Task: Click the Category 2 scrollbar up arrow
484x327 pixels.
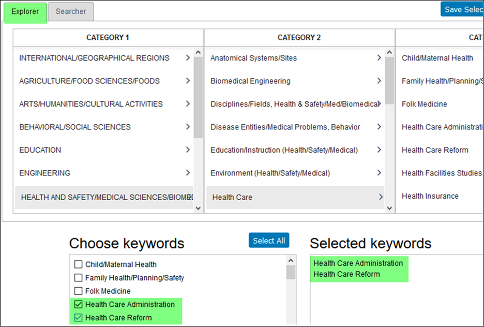Action: 389,51
